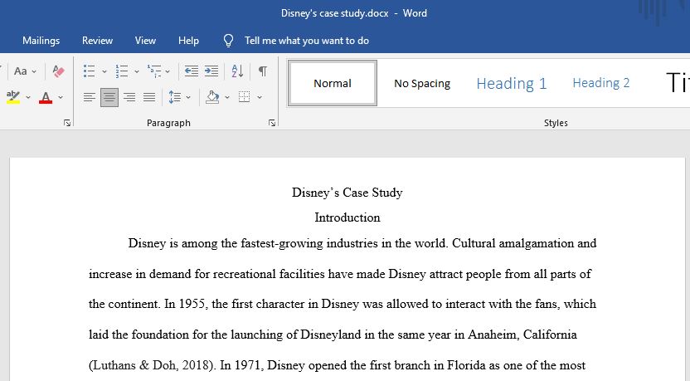Image resolution: width=690 pixels, height=381 pixels.
Task: Open the borders dropdown arrow
Action: coord(260,97)
